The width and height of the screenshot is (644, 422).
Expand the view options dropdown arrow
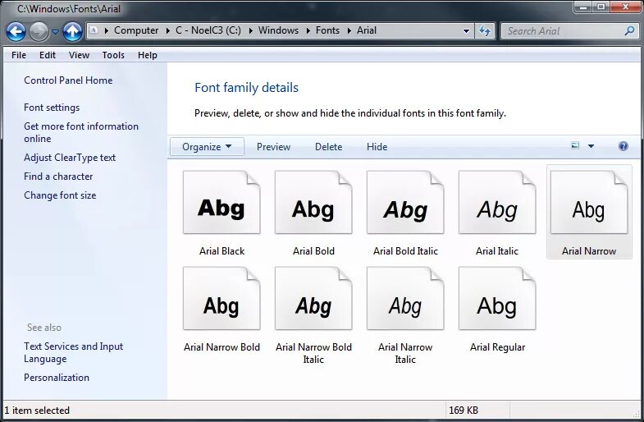(x=591, y=146)
